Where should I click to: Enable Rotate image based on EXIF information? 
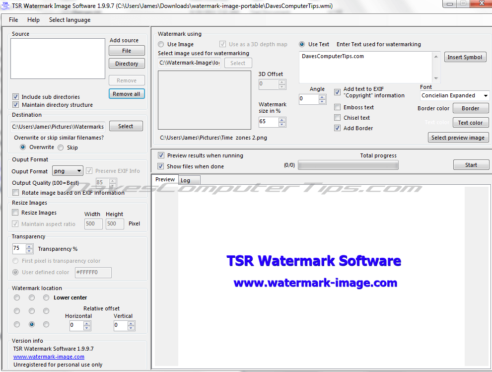[16, 192]
